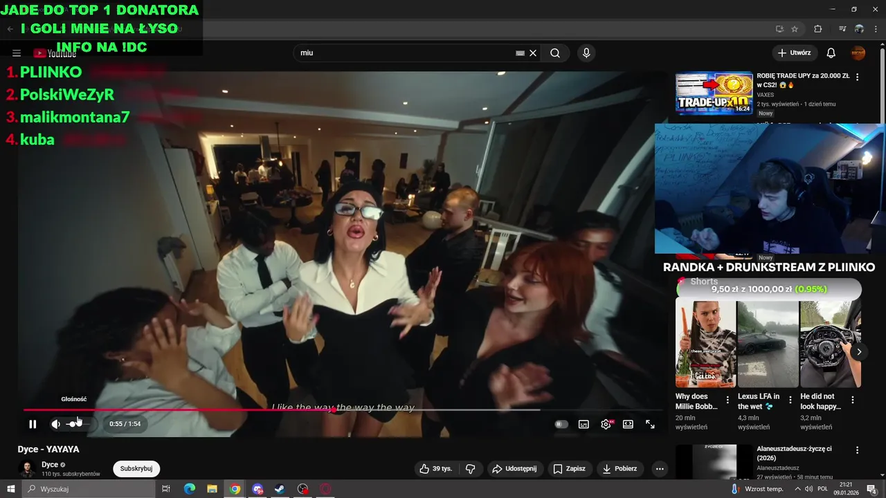This screenshot has width=886, height=498.
Task: Dislike the video with the thumbs-down
Action: click(x=471, y=468)
